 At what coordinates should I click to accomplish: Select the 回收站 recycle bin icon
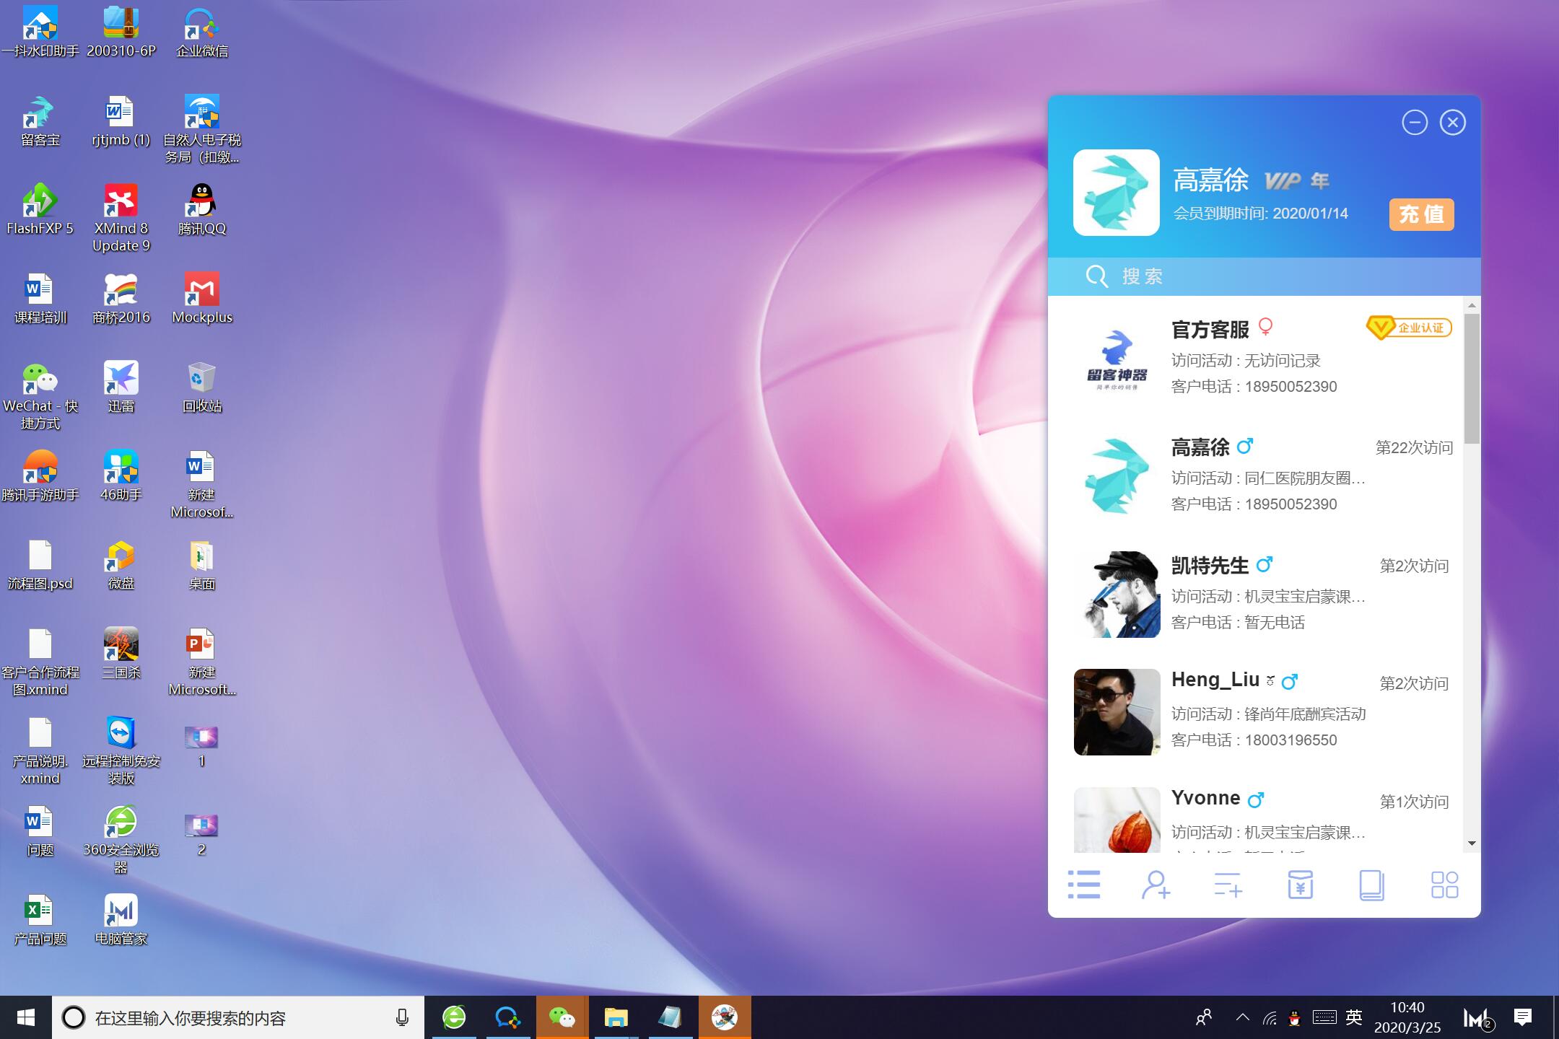[202, 387]
